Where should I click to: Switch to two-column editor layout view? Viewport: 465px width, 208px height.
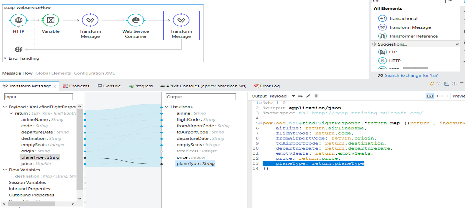point(438,96)
